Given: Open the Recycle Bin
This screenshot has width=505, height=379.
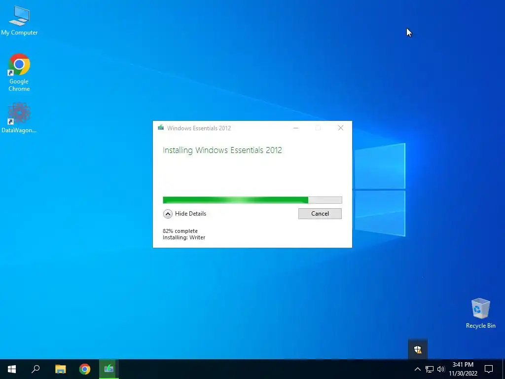Looking at the screenshot, I should [480, 313].
